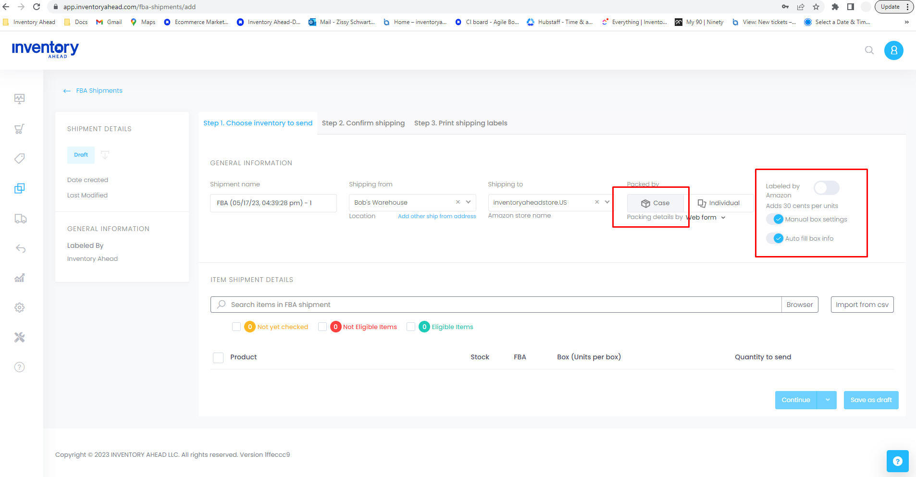This screenshot has height=477, width=916.
Task: Disable the Manual box settings toggle
Action: 775,220
